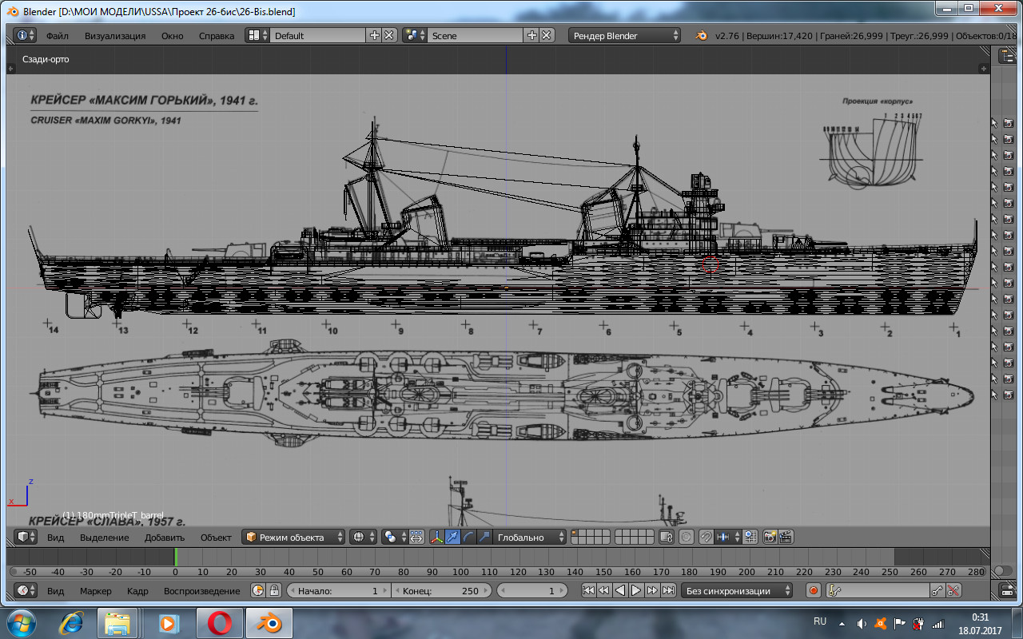The image size is (1023, 639).
Task: Click the active keying set field
Action: click(x=877, y=590)
